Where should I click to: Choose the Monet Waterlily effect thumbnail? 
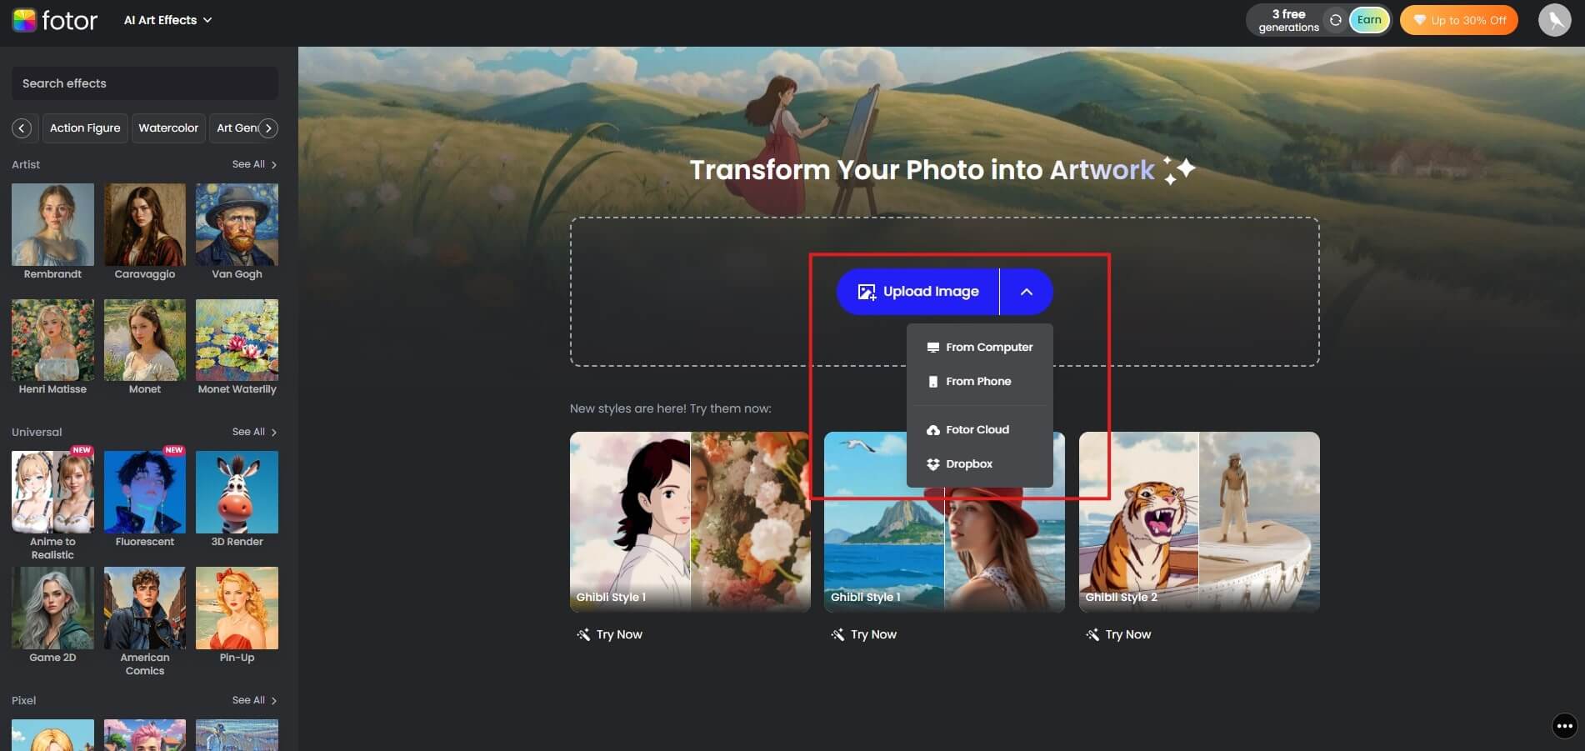click(x=237, y=340)
